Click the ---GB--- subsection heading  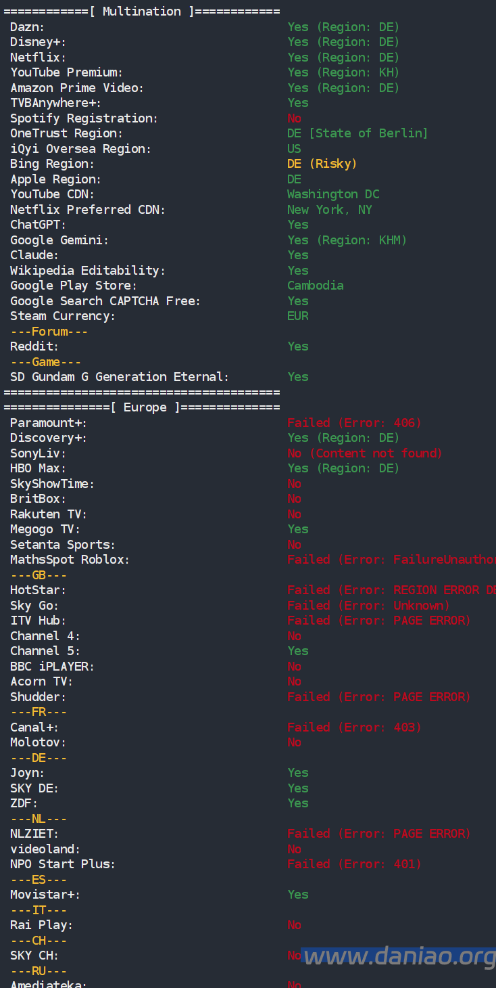point(38,575)
